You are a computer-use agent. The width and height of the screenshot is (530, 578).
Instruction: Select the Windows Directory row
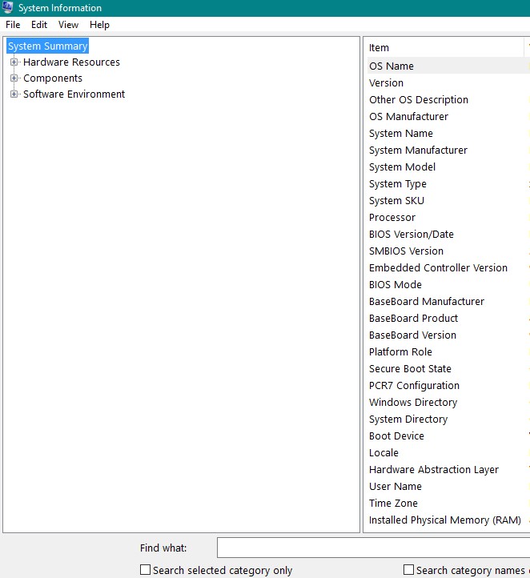click(448, 402)
